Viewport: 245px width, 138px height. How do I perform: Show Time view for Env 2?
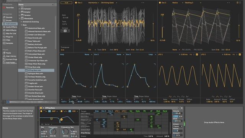click(x=104, y=96)
